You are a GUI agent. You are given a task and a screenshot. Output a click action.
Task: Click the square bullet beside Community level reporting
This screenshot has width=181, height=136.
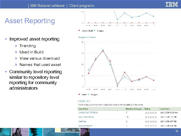point(6,72)
